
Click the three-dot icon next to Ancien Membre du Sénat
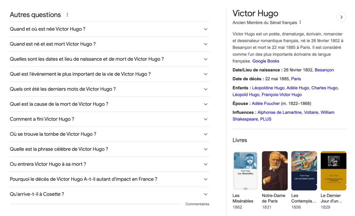click(300, 23)
